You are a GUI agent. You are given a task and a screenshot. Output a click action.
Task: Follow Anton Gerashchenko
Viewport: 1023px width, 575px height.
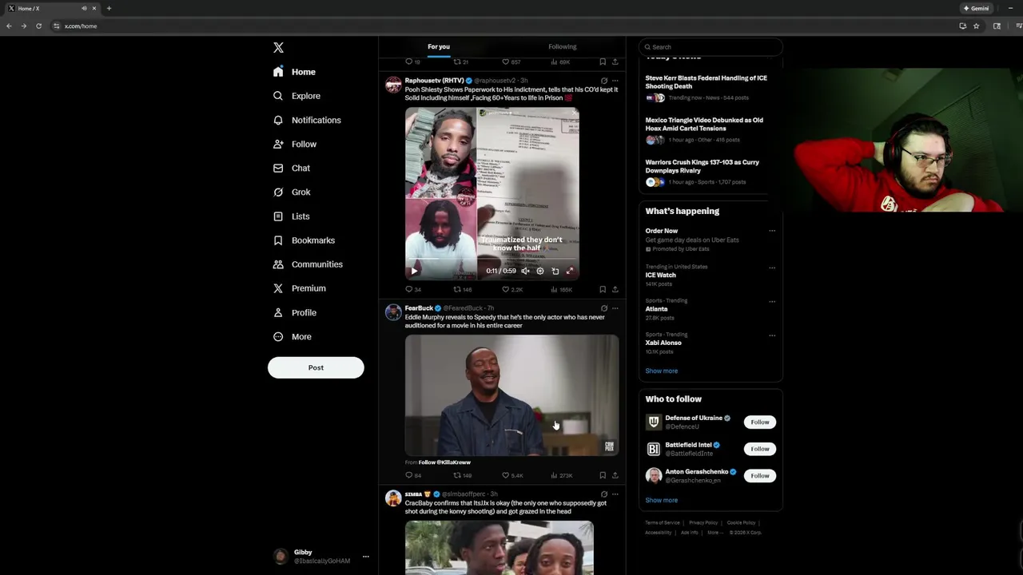760,475
